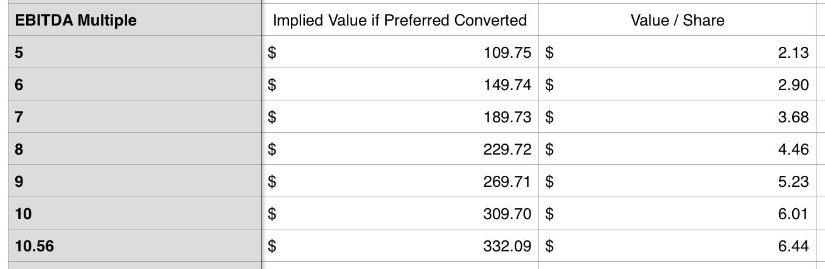Select the implied value cell 269.71
This screenshot has height=269, width=825.
[400, 181]
